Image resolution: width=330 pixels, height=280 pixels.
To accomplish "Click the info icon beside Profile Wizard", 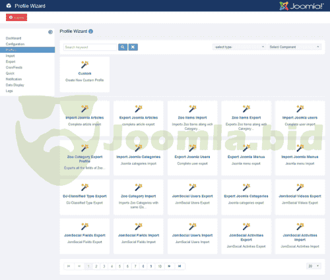I will tap(90, 32).
